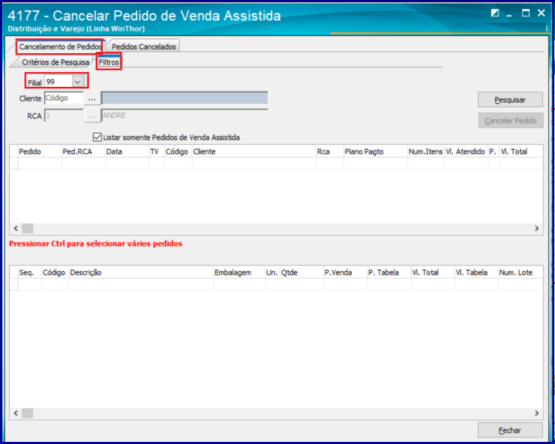Click the Pesquisar button

pyautogui.click(x=510, y=100)
